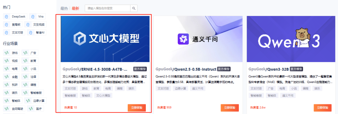Click 官方模型 badge on the ERNIE card
The height and width of the screenshot is (114, 338).
tap(140, 69)
